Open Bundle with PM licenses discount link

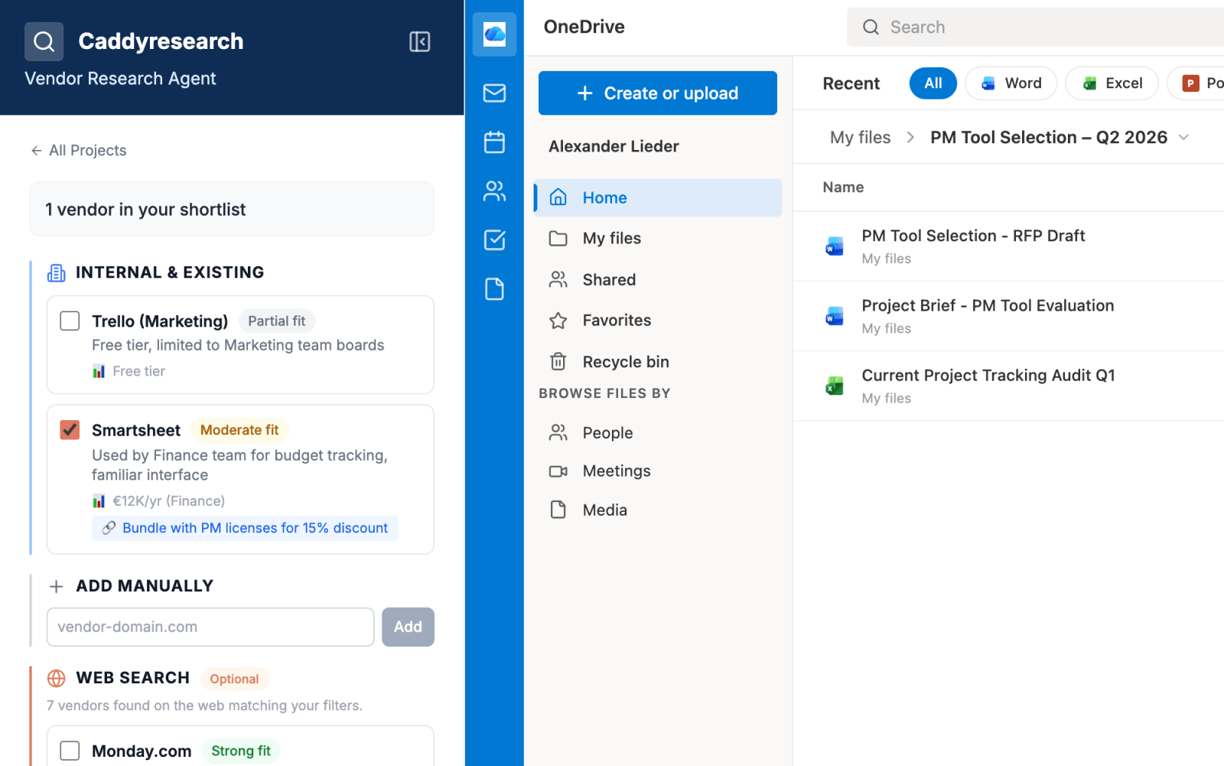click(245, 528)
